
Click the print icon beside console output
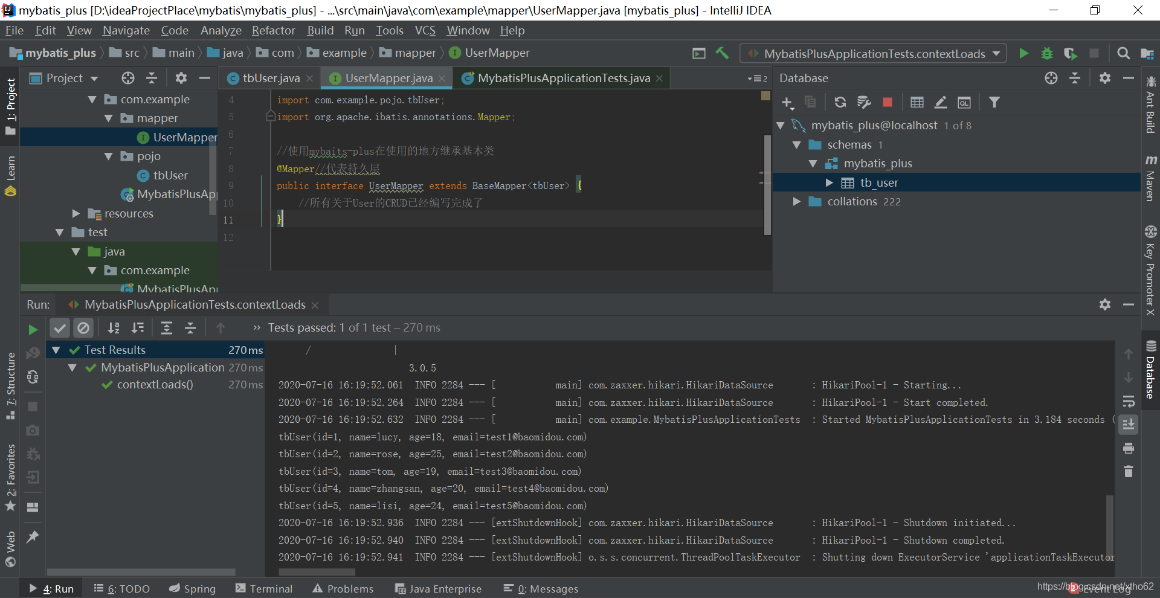pos(1128,448)
